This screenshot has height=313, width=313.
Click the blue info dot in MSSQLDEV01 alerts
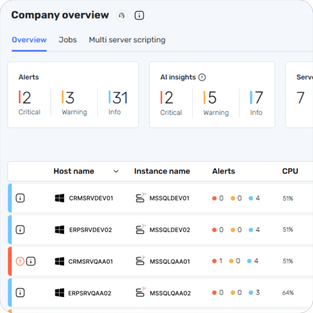tap(251, 198)
